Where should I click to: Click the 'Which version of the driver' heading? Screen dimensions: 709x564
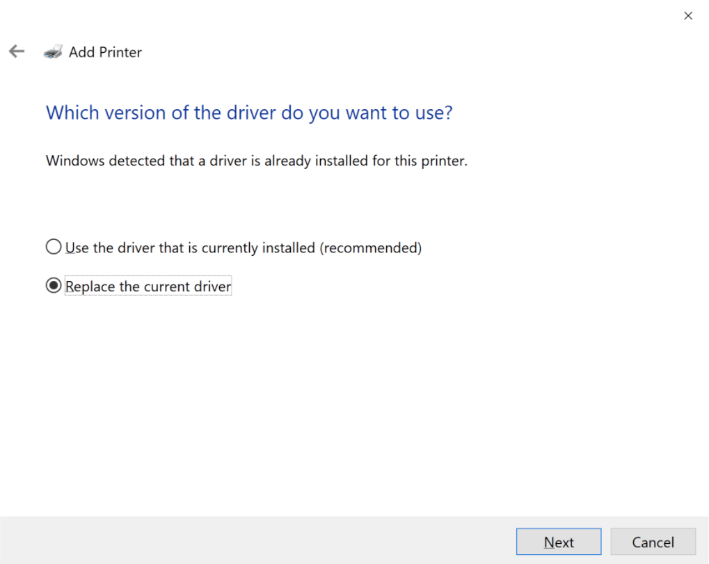click(249, 113)
